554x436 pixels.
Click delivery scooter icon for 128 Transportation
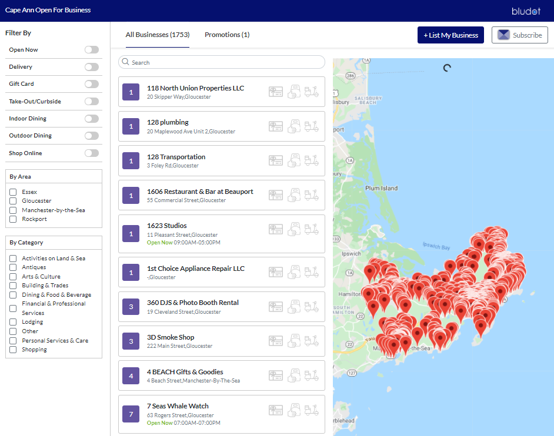coord(312,160)
